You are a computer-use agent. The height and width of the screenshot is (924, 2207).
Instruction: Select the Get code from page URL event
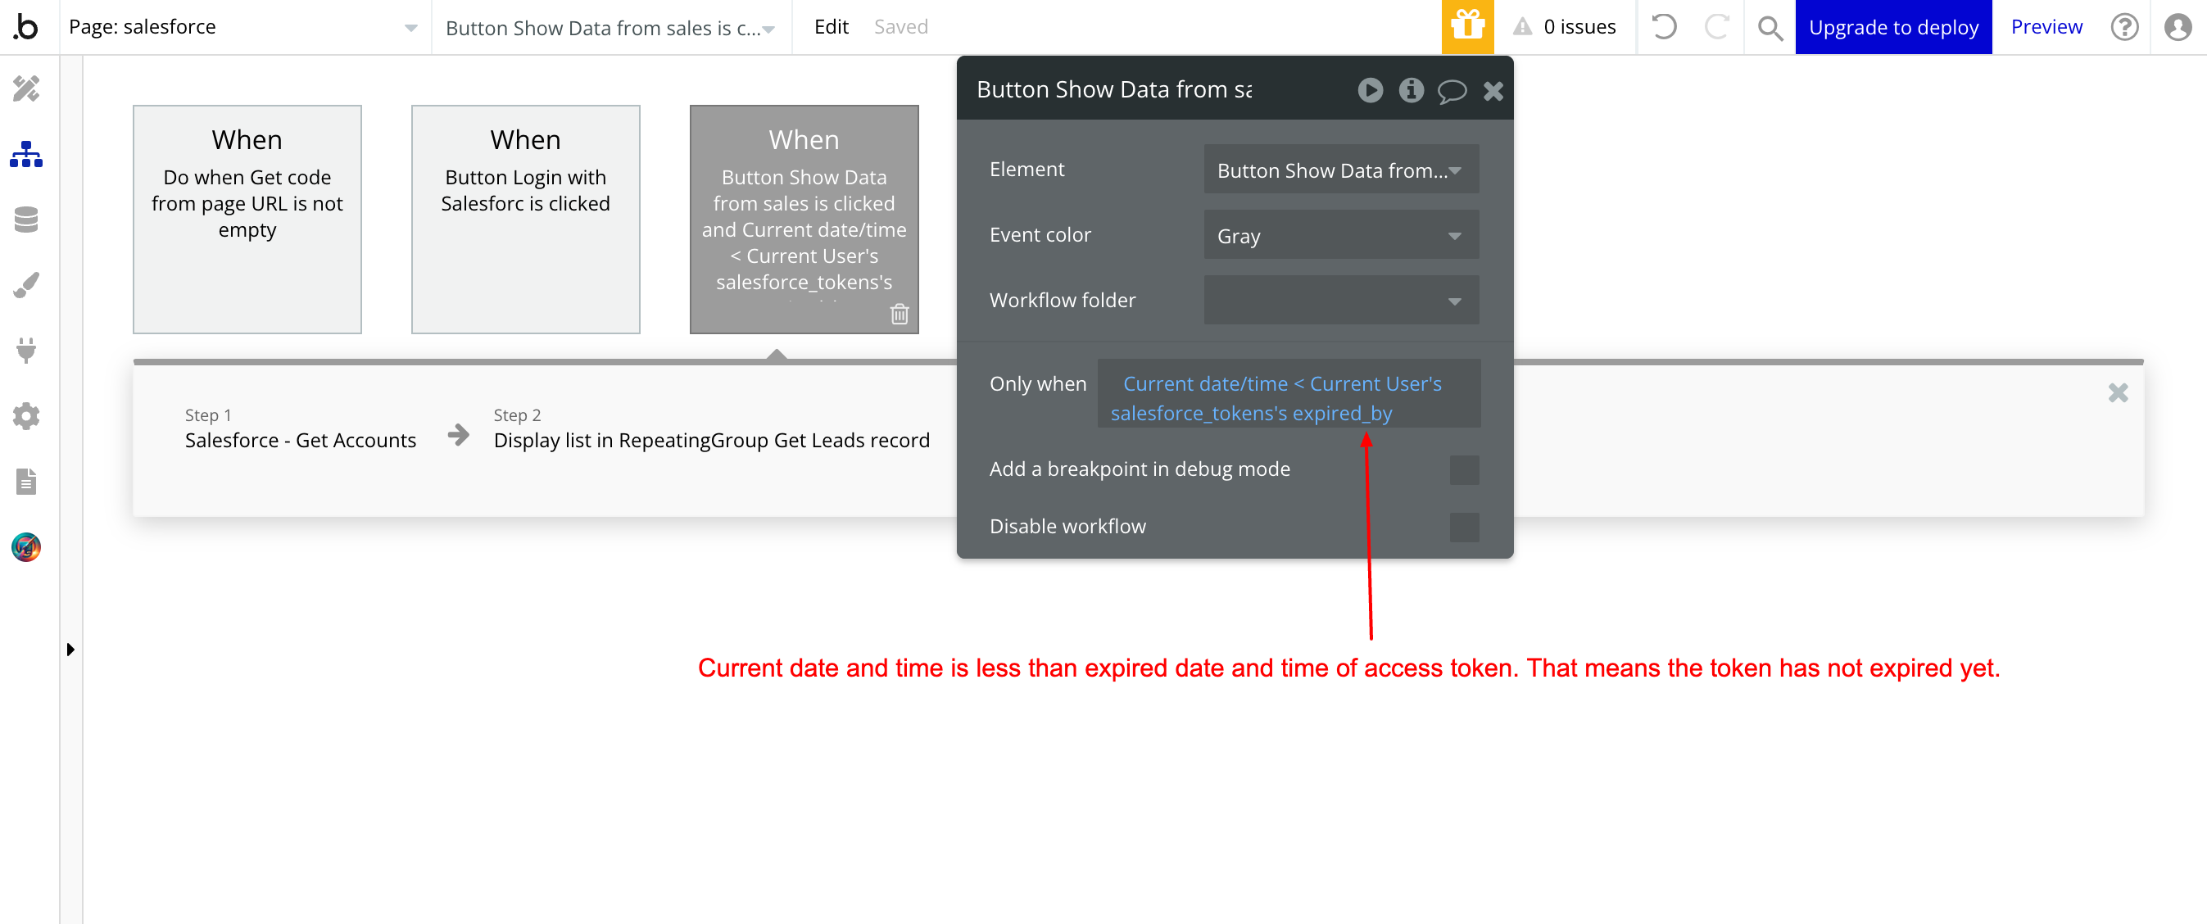(247, 220)
